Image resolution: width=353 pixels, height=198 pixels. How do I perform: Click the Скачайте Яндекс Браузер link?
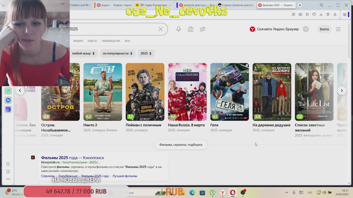point(274,29)
